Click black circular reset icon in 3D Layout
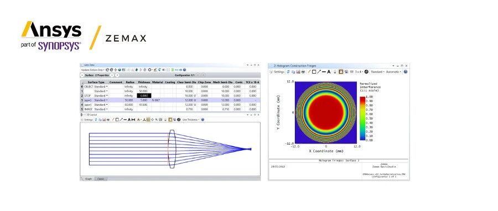This screenshot has width=498, height=211. [x=179, y=120]
